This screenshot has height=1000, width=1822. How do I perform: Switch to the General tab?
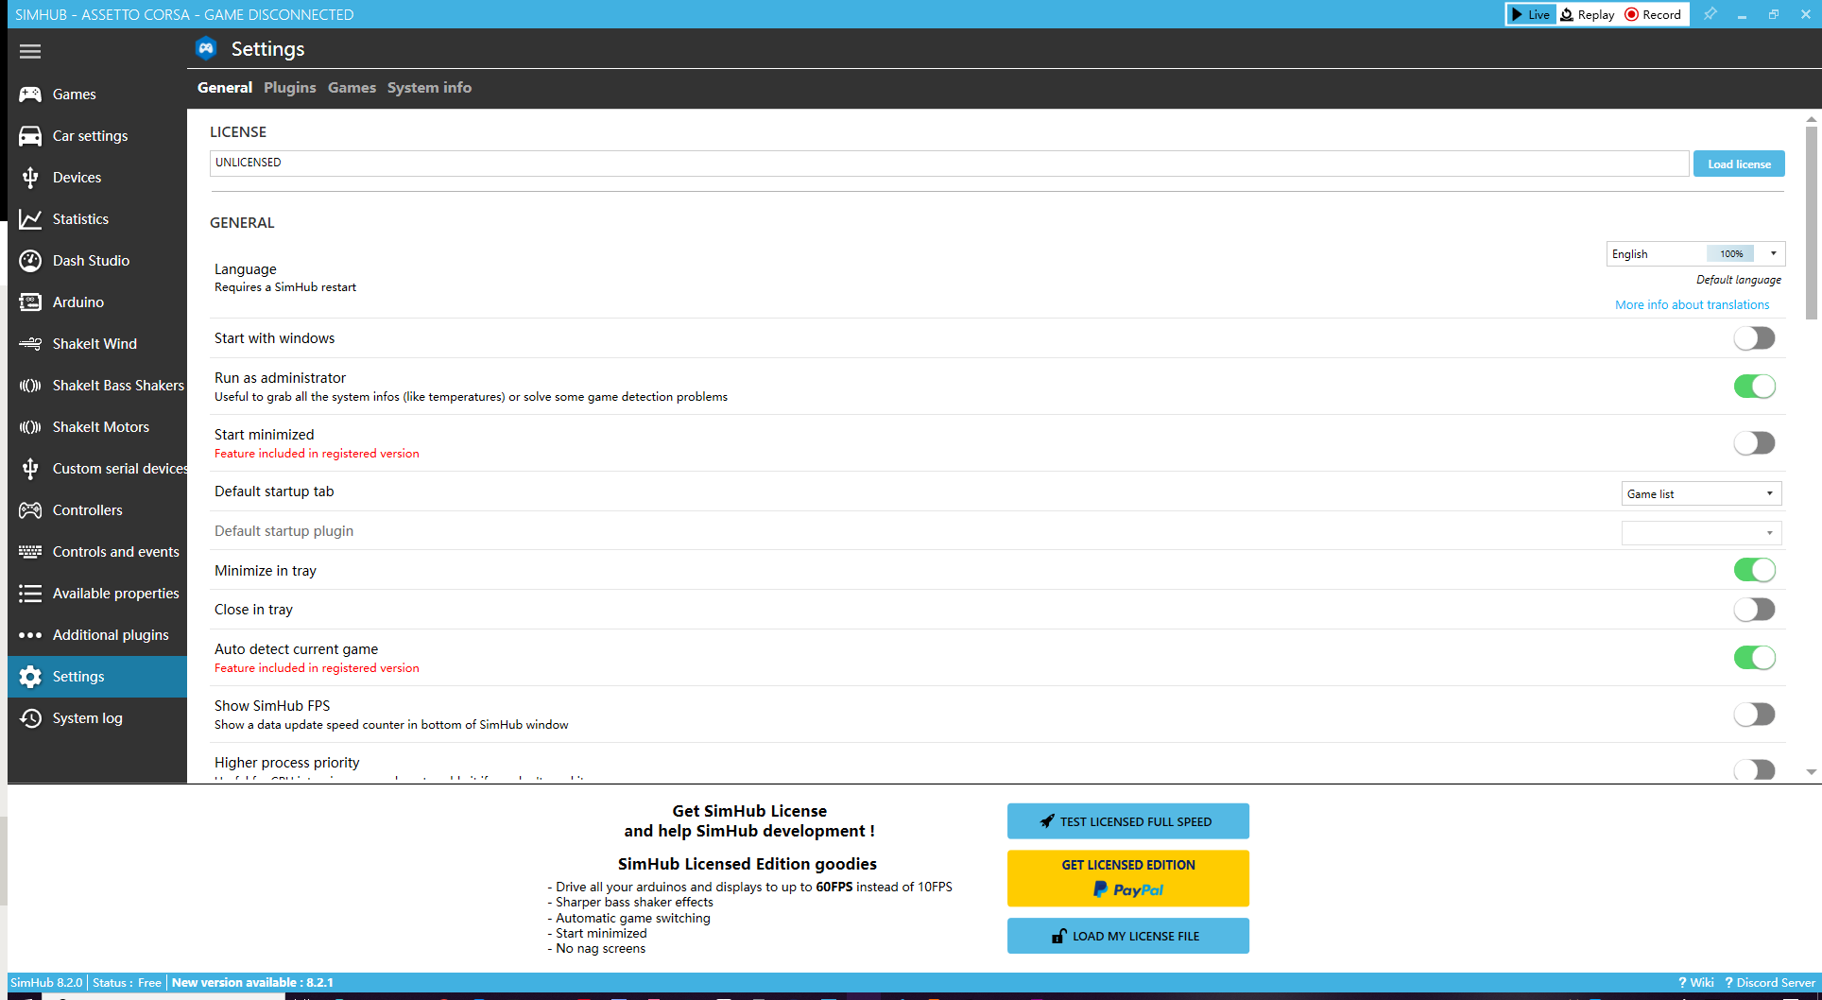pos(225,87)
